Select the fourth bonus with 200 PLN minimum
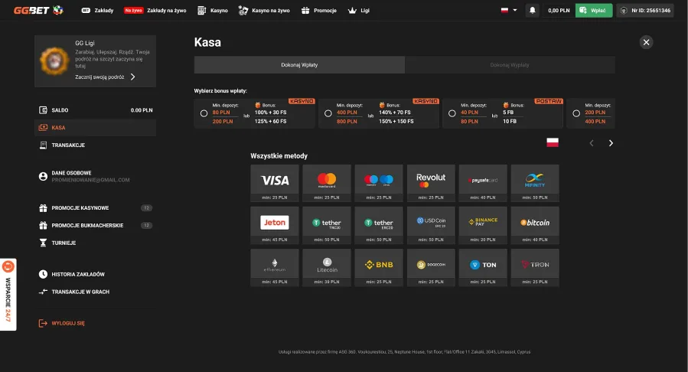Image resolution: width=688 pixels, height=372 pixels. (x=576, y=113)
